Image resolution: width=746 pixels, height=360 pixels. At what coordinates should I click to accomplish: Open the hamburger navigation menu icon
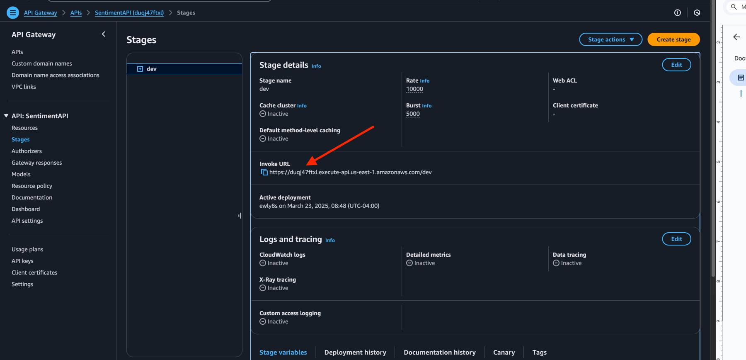(x=13, y=13)
